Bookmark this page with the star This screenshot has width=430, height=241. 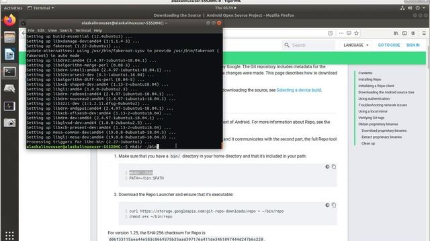(357, 33)
